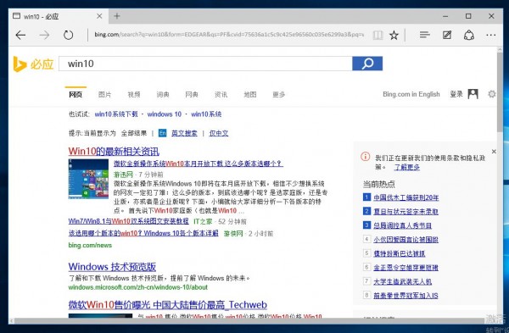Viewport: 509px width, 333px height.
Task: Click the win10 - 必应 tab title
Action: click(x=41, y=16)
